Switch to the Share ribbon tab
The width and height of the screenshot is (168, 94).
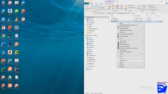(97, 3)
